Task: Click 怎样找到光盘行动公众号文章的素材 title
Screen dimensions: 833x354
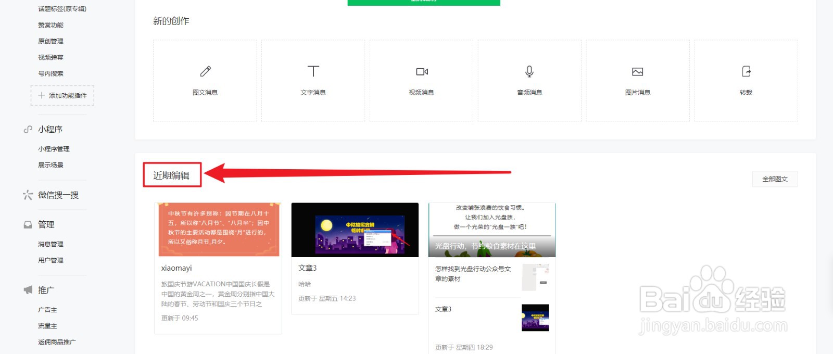Action: 473,274
